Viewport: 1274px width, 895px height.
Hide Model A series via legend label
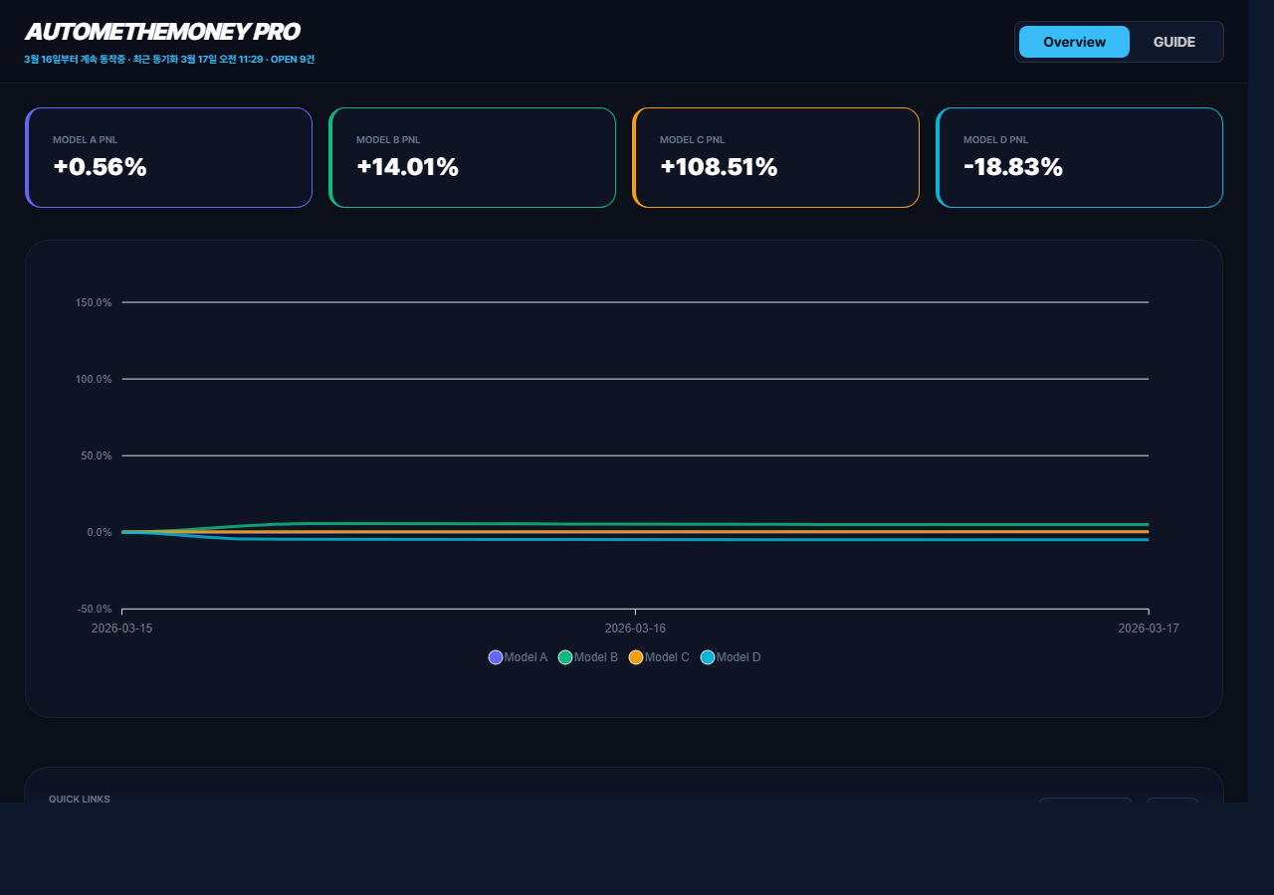526,657
